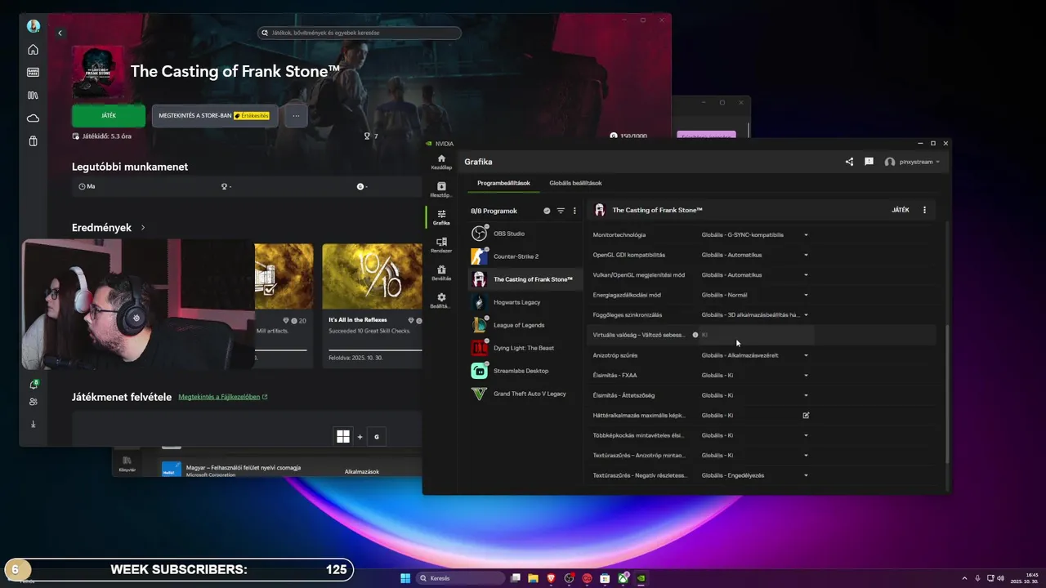
Task: Open Kezdőlap home icon in NVIDIA sidebar
Action: (x=441, y=161)
